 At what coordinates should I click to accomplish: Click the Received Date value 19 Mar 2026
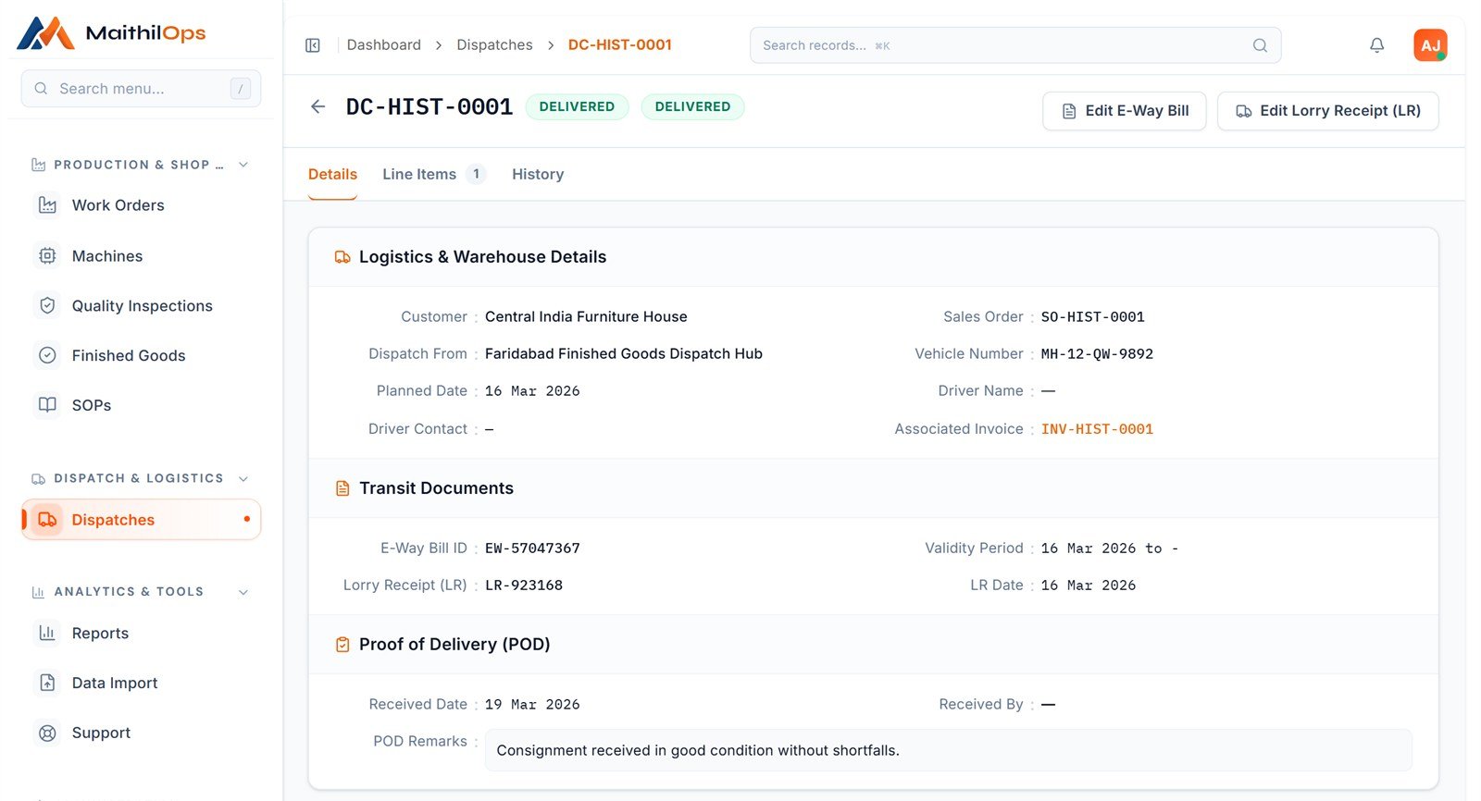click(532, 705)
